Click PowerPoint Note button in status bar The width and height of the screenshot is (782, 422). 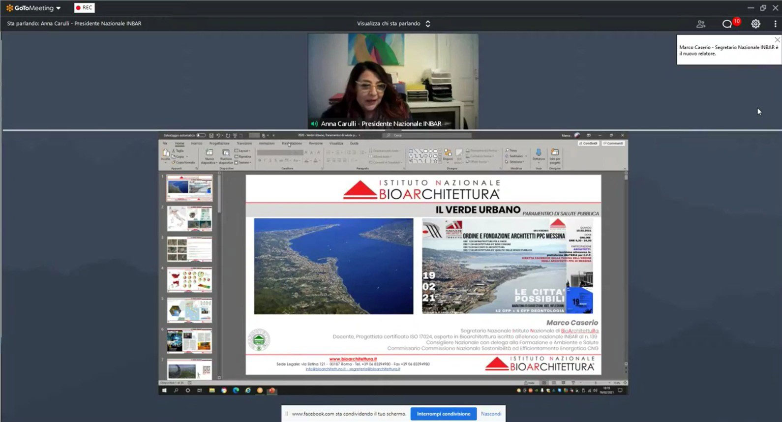click(x=530, y=383)
